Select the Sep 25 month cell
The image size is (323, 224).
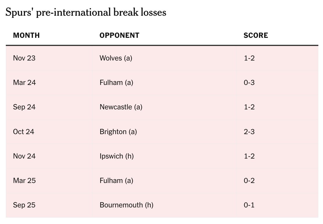point(24,205)
